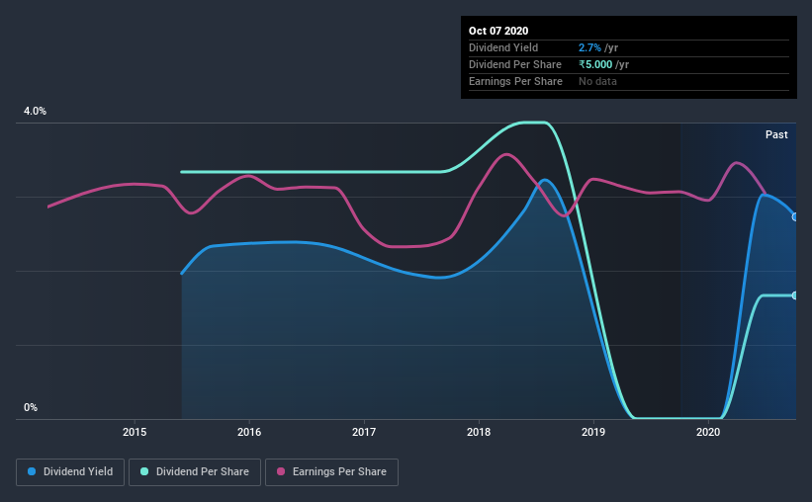Click the 'Oct 07 2020' tooltip date
Image resolution: width=812 pixels, height=502 pixels.
498,31
